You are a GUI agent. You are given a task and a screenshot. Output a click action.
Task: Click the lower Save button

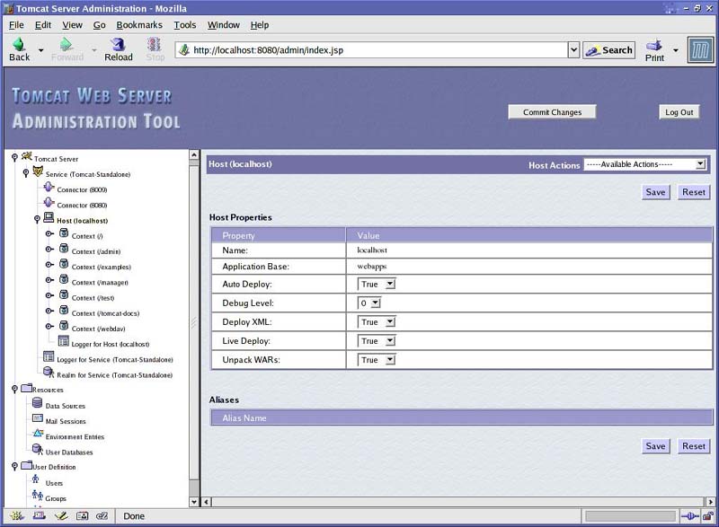655,446
